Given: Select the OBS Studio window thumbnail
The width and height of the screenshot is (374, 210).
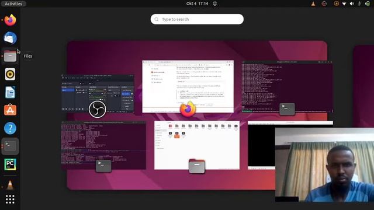Looking at the screenshot, I should point(98,93).
